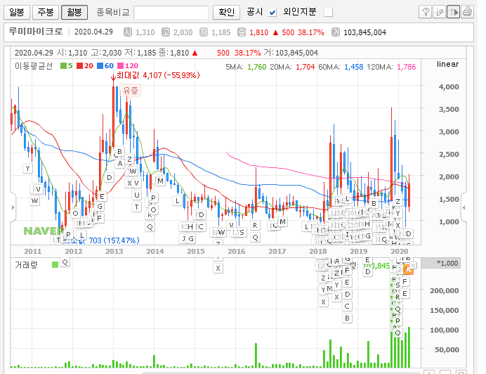486x374 pixels.
Task: Click the 최소값 703 minimum label
Action: click(101, 240)
